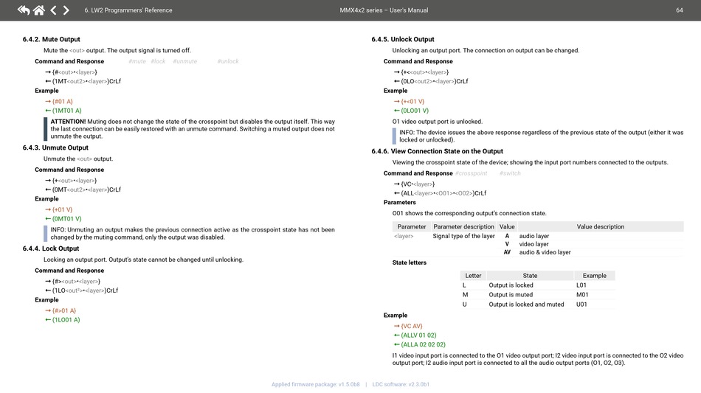Click the next page chevron
The width and height of the screenshot is (701, 393).
[66, 10]
